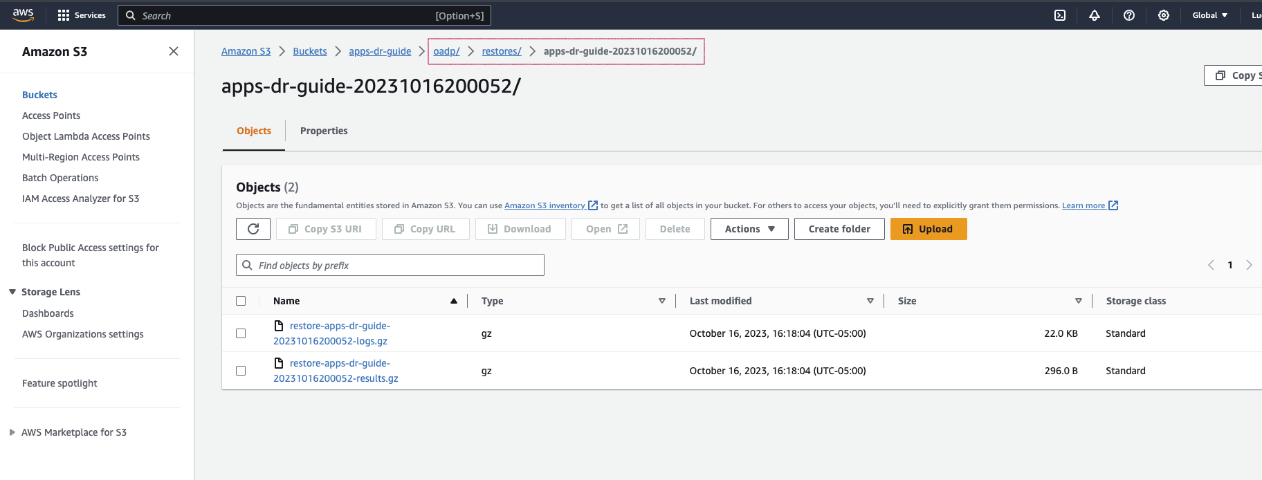
Task: Open restore-apps-dr-guide logs.gz file link
Action: pos(332,333)
